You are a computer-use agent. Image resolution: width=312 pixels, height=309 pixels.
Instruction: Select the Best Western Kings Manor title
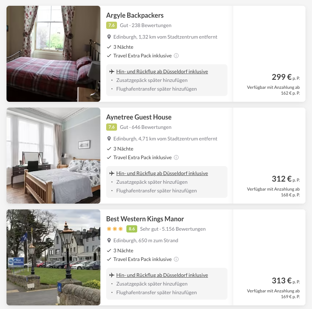(145, 219)
